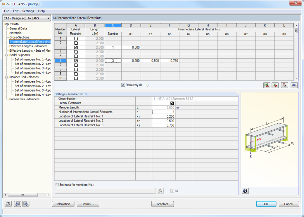
Task: Open the Help menu
Action: (41, 11)
